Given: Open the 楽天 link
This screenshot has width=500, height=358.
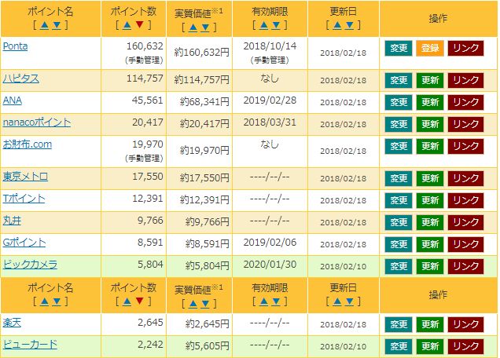Looking at the screenshot, I should (x=12, y=323).
